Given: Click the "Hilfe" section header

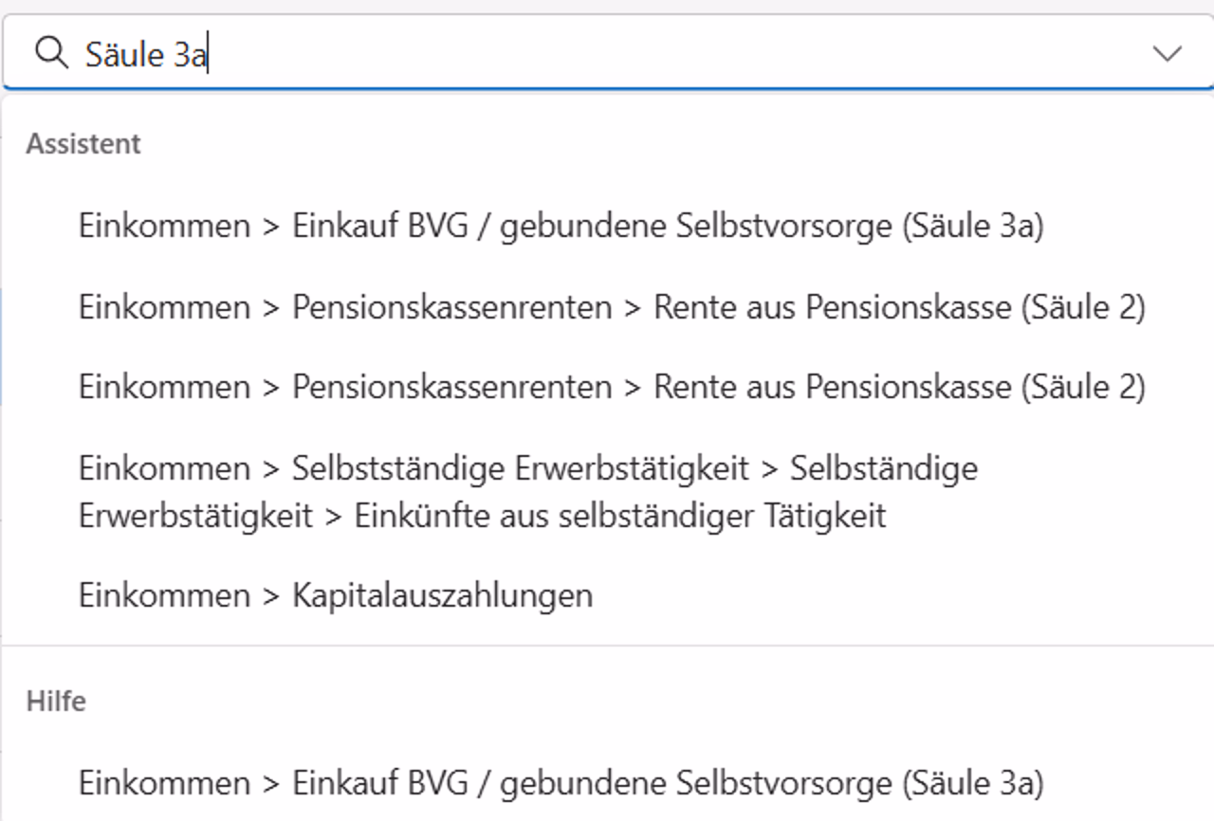Looking at the screenshot, I should 55,701.
